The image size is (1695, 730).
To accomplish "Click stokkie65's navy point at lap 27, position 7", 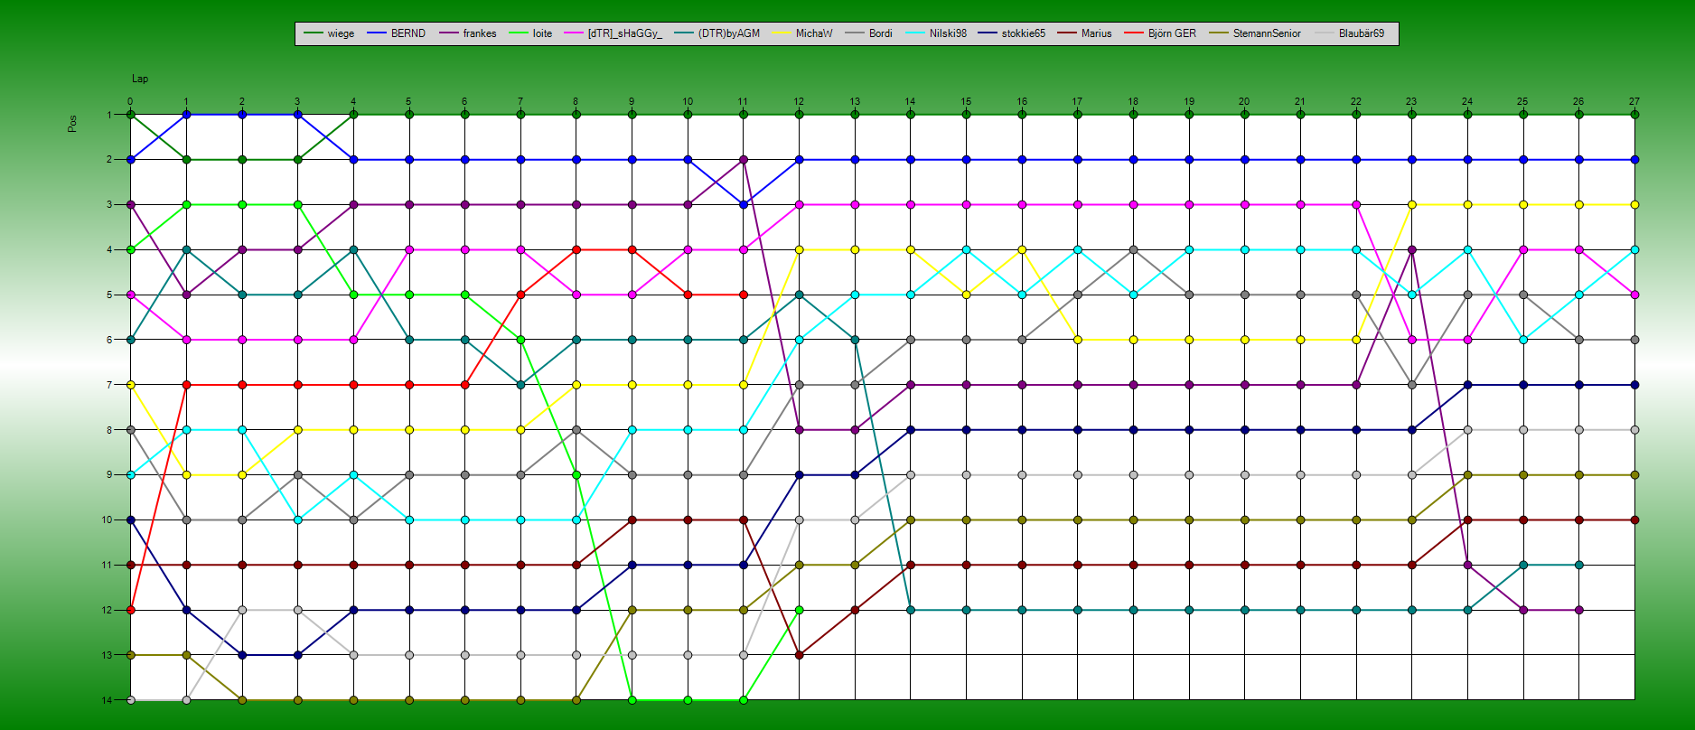I will [x=1634, y=385].
